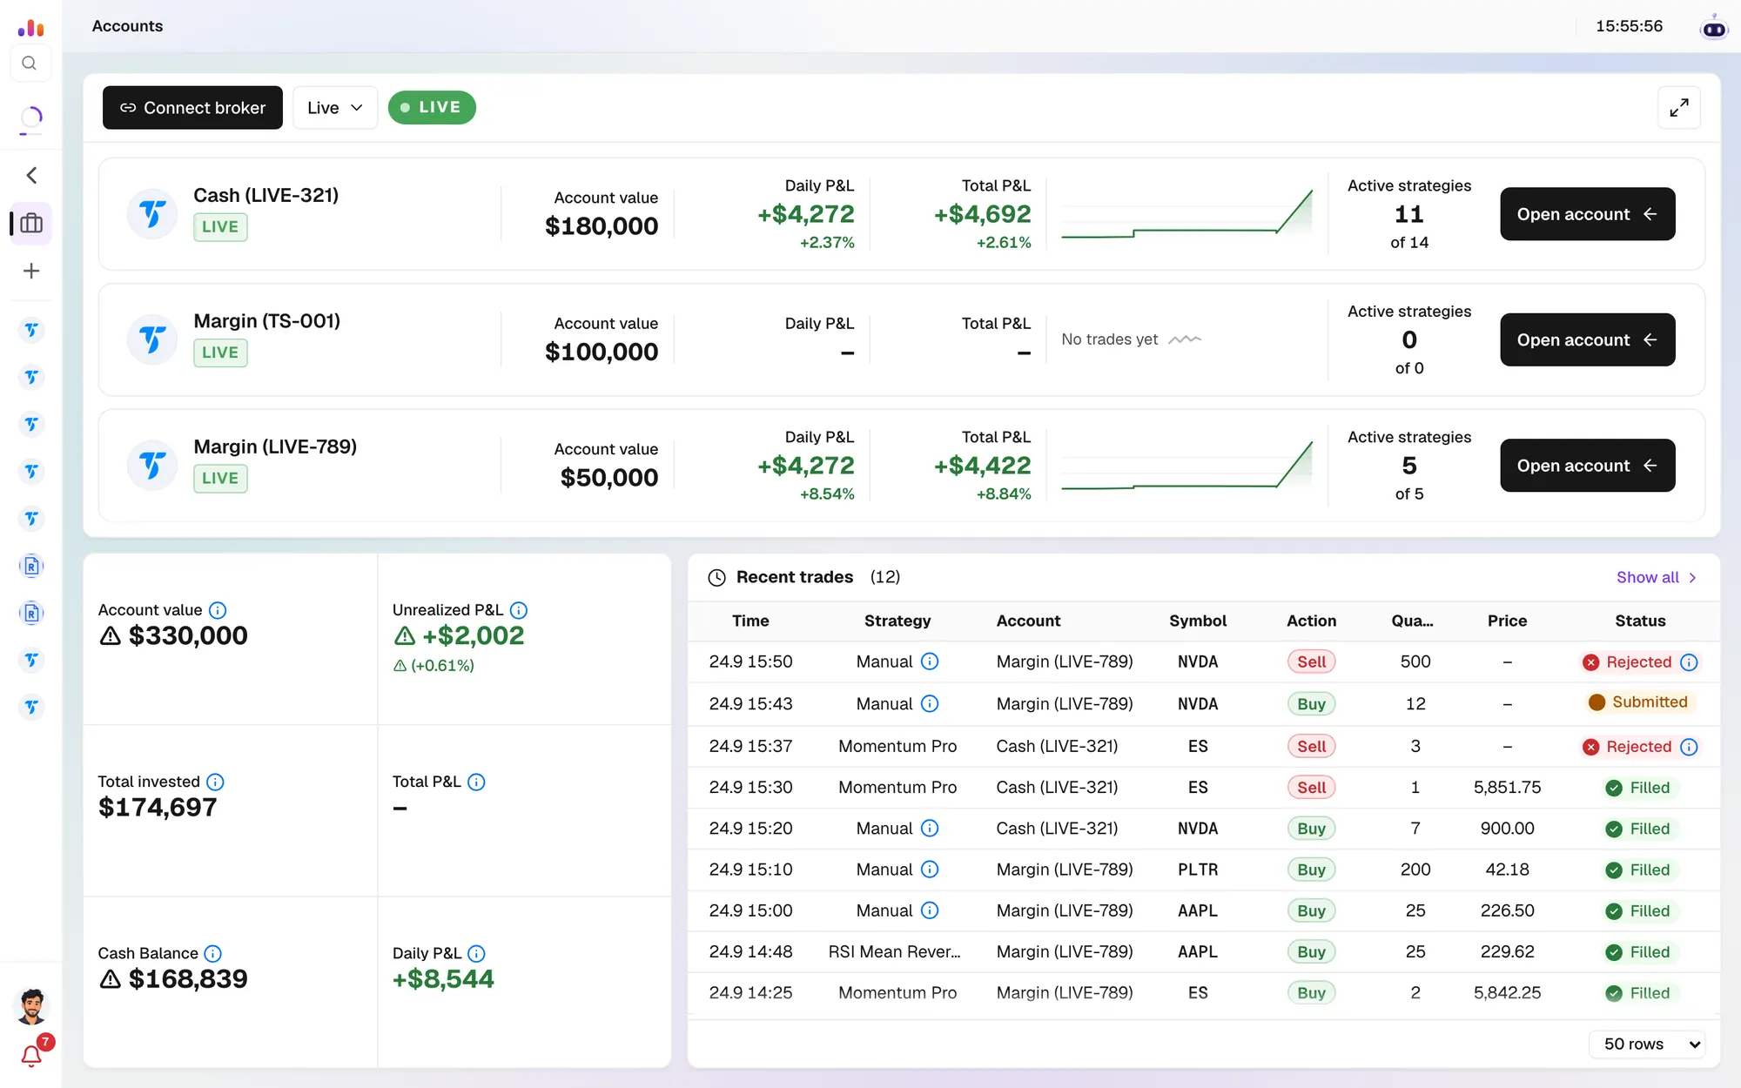Sort by the Status column header
The image size is (1741, 1088).
pyautogui.click(x=1640, y=621)
